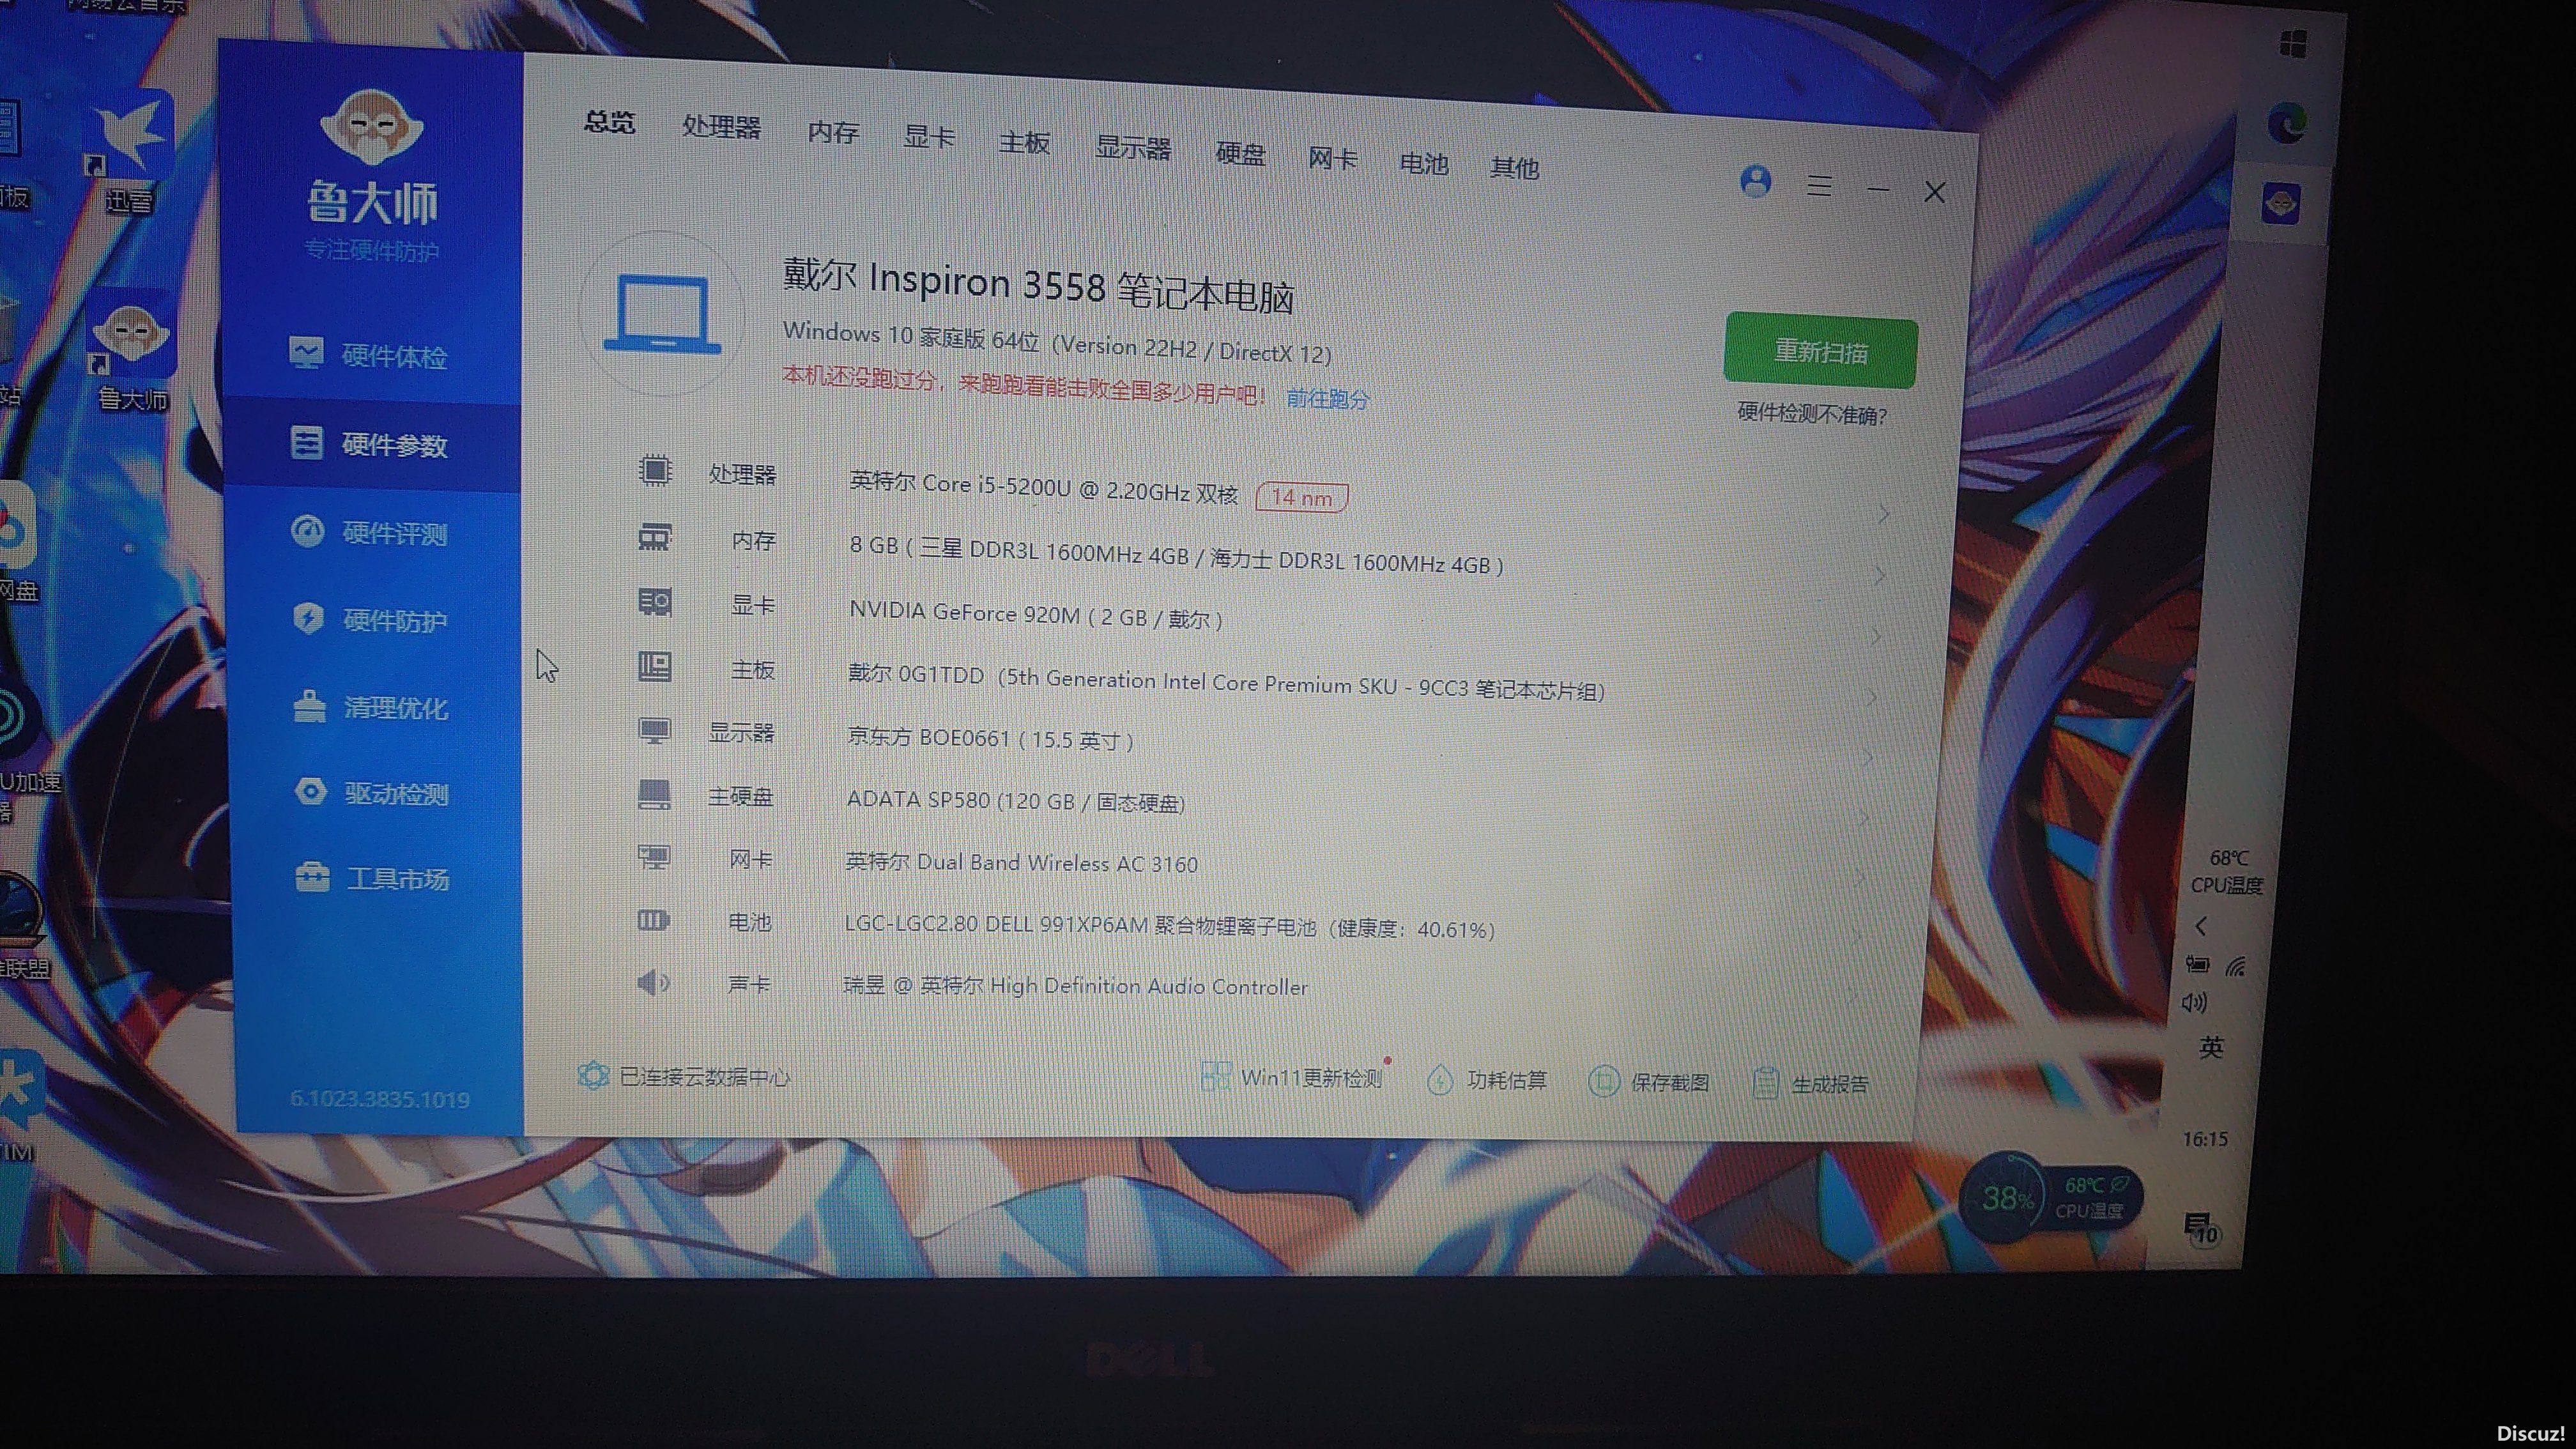Open the hamburger menu icon
Screen dimensions: 2576x1449
[1819, 186]
